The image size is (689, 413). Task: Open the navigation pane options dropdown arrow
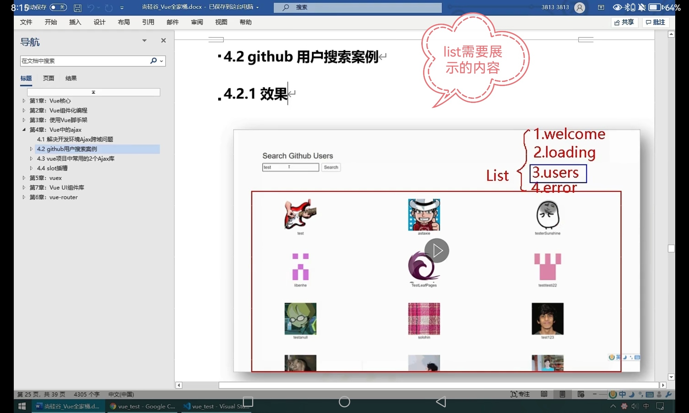coord(144,41)
